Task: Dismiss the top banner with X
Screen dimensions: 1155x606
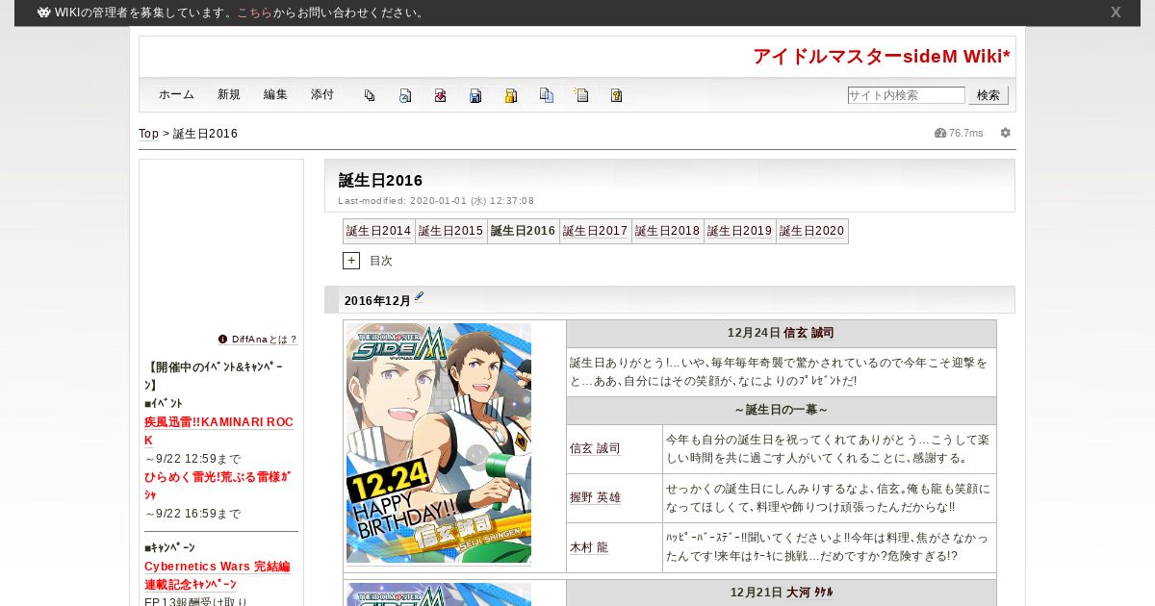Action: point(1116,13)
